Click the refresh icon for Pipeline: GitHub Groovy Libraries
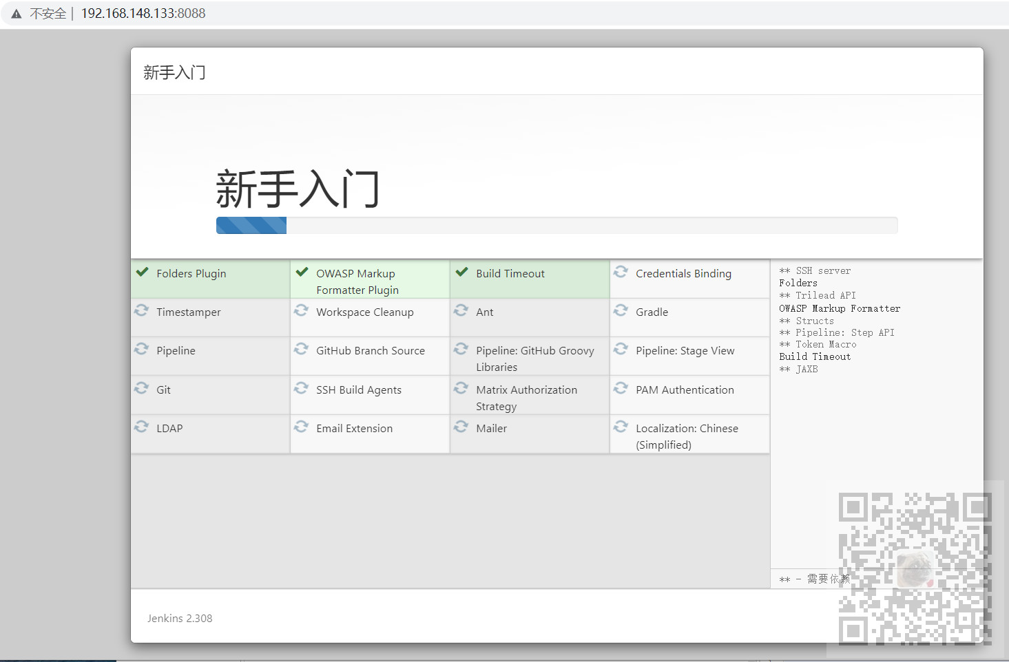This screenshot has width=1009, height=662. click(461, 349)
